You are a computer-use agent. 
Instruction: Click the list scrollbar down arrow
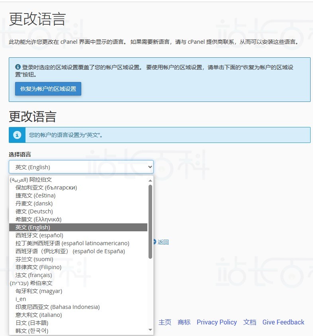point(150,330)
